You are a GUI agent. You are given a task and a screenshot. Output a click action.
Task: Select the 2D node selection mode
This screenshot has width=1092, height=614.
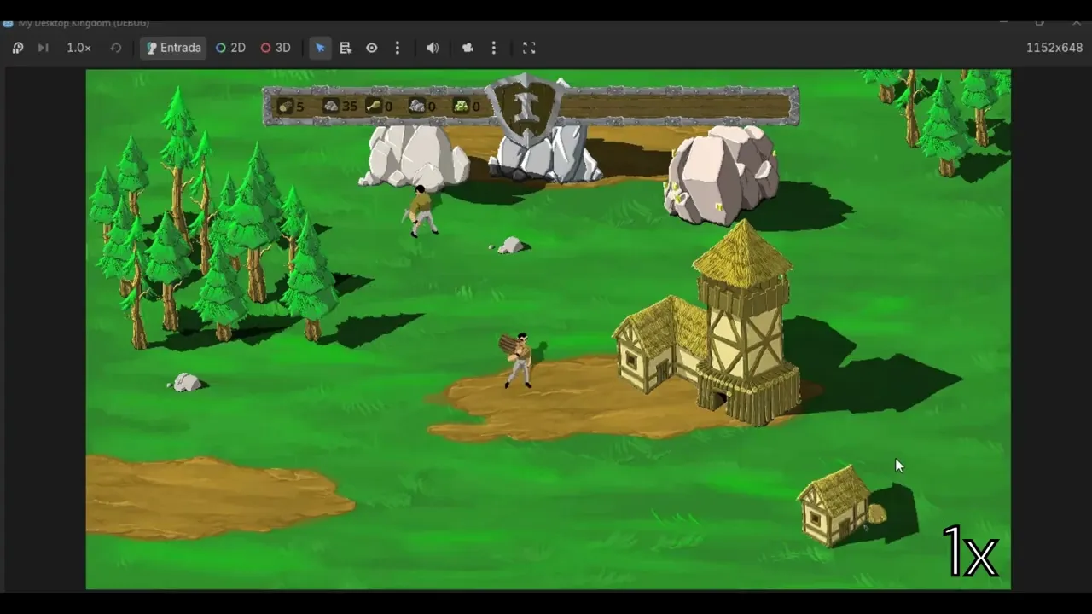[x=230, y=48]
